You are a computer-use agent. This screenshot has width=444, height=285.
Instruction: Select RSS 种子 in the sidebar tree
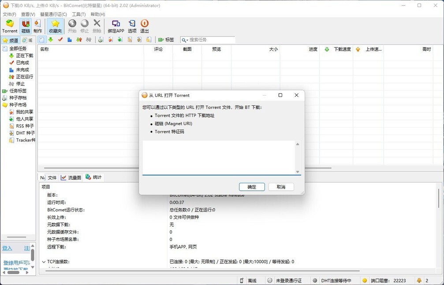(25, 126)
